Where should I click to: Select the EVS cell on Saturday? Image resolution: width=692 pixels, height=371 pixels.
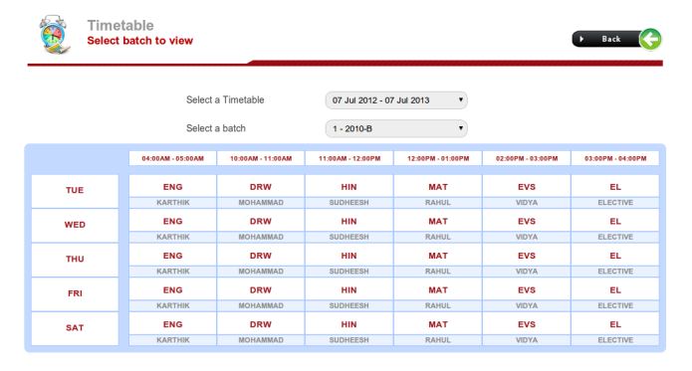(x=527, y=324)
